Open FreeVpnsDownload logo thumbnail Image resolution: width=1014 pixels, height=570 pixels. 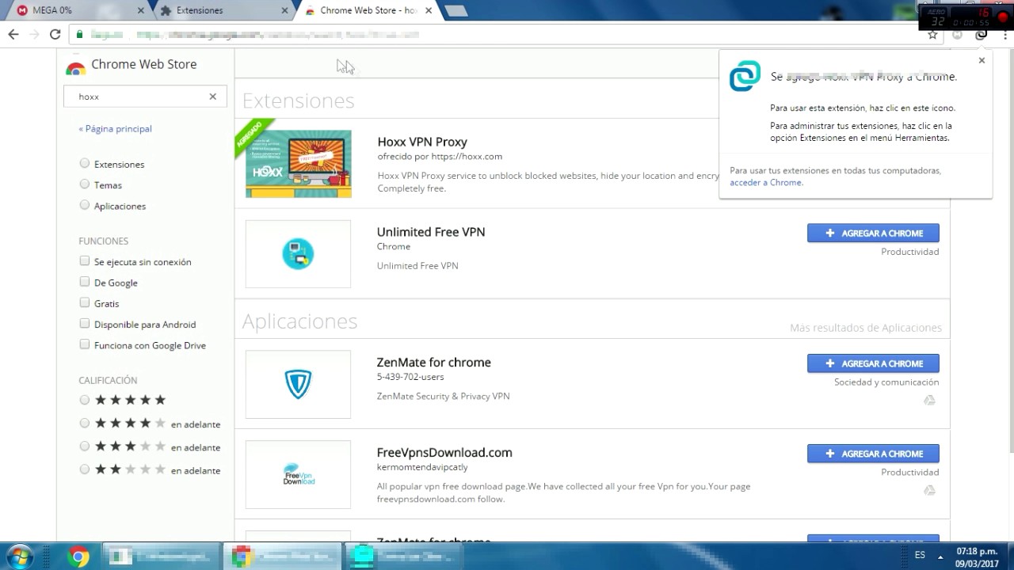tap(298, 474)
